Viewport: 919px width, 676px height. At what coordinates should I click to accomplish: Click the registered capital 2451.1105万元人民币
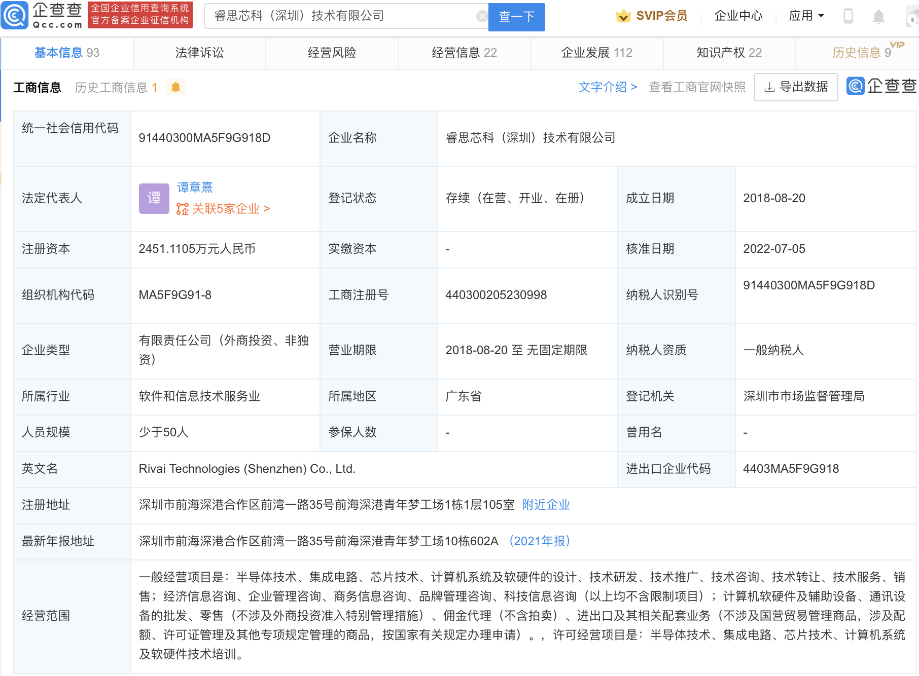tap(197, 249)
